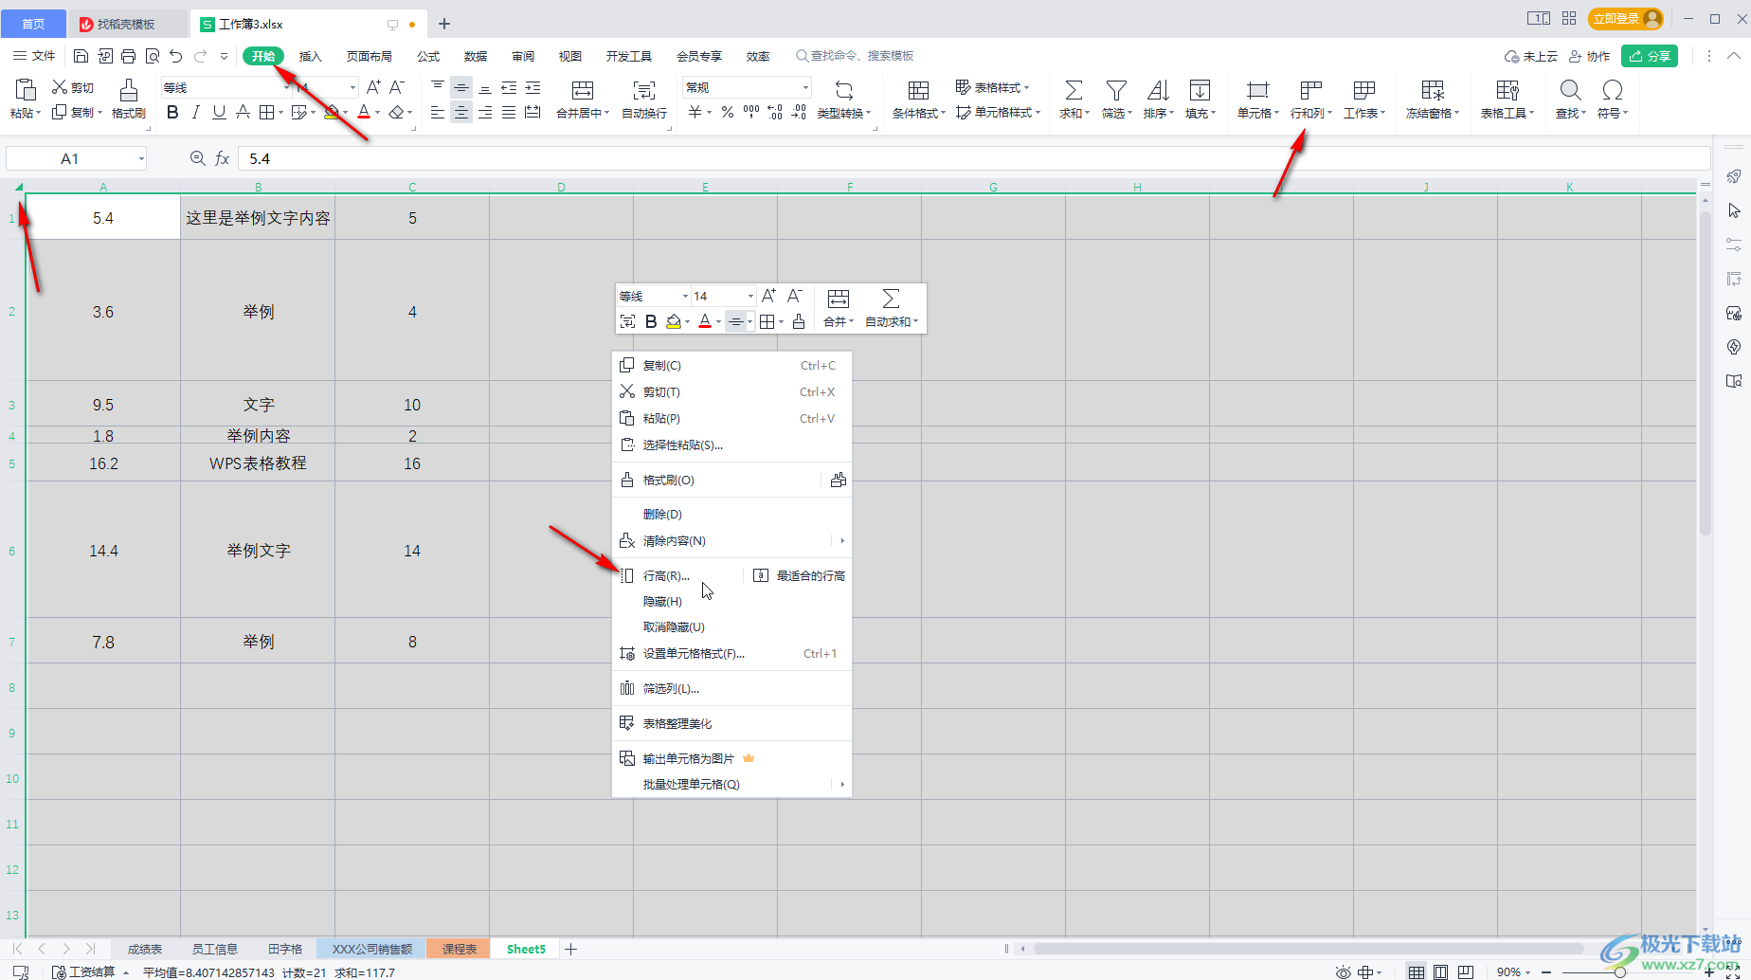Switch to the 课程表 sheet tab
Viewport: 1751px width, 980px height.
(459, 949)
